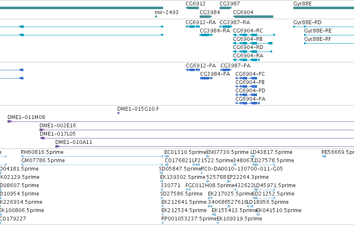Click EST EK041510.5prime label

(279, 210)
